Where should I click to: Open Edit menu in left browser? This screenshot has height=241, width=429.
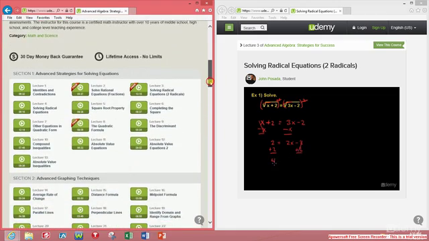(x=19, y=17)
